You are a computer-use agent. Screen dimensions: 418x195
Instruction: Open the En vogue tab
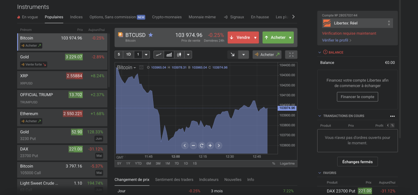click(x=27, y=17)
